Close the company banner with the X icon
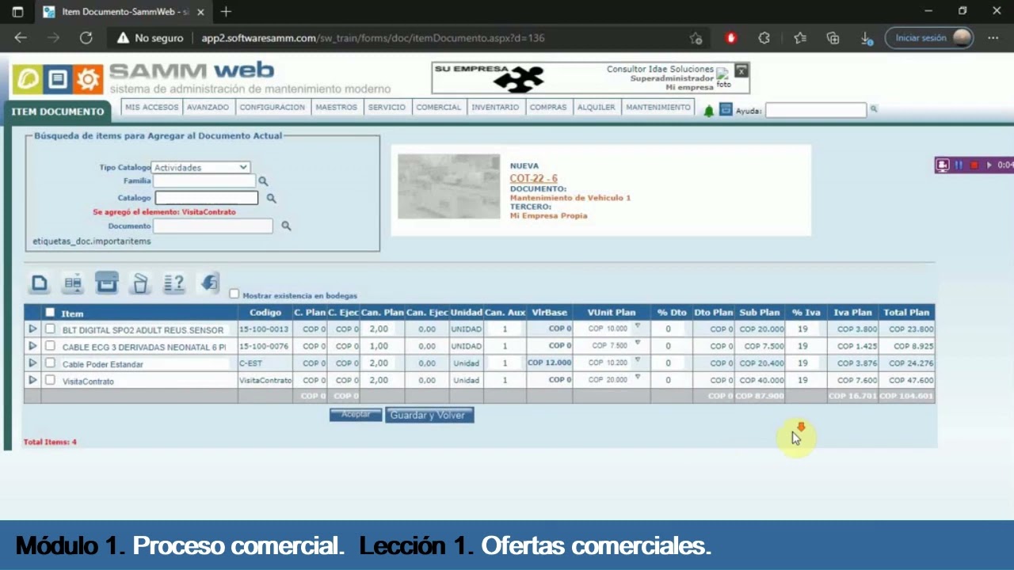Screen dimensions: 1014x570 741,70
